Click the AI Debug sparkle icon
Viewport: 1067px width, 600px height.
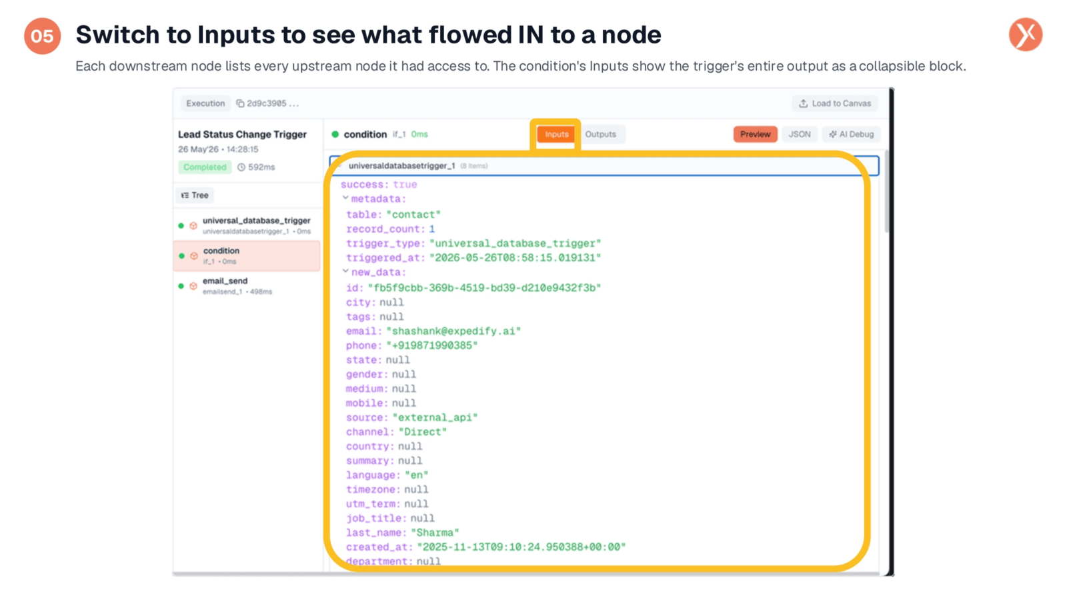tap(832, 134)
